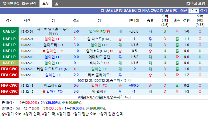Uncheck the UAE PC filter checkbox
The width and height of the screenshot is (208, 117).
click(162, 11)
